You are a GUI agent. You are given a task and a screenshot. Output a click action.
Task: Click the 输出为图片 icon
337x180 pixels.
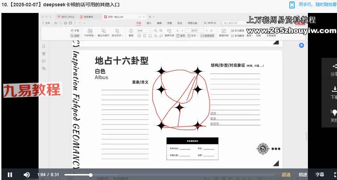point(103,31)
